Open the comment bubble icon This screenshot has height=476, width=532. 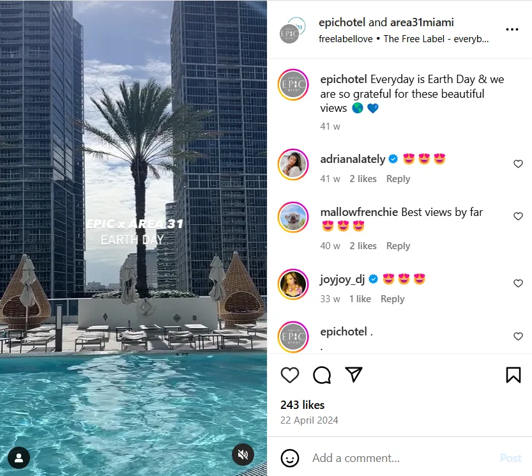point(322,375)
